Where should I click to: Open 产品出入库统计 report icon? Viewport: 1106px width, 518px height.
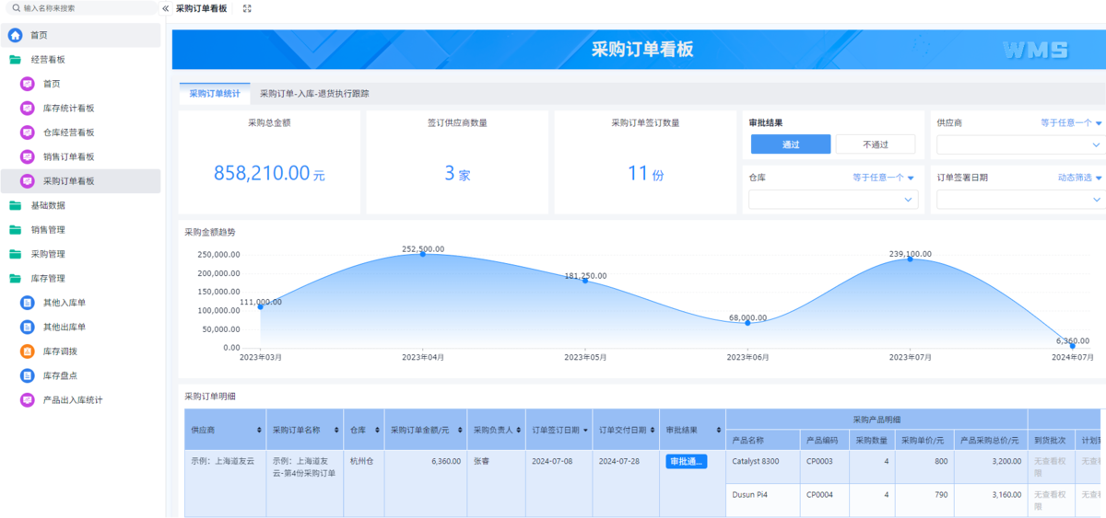pyautogui.click(x=28, y=400)
